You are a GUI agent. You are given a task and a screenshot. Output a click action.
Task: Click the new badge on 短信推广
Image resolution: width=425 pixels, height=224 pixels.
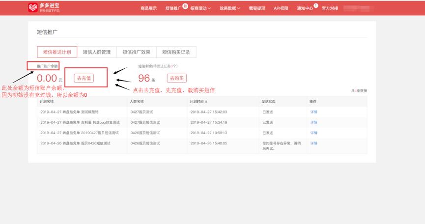click(185, 6)
